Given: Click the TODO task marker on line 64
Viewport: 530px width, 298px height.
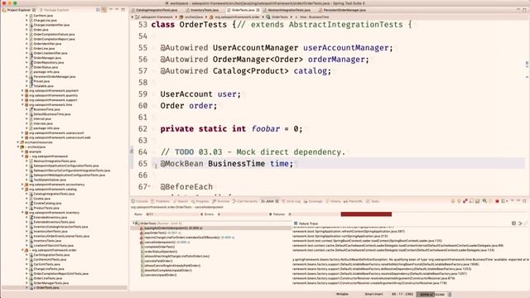Looking at the screenshot, I should click(132, 151).
